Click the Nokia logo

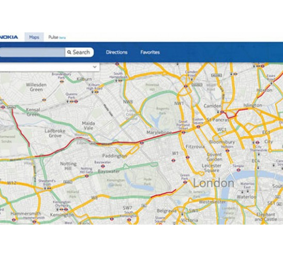[9, 37]
